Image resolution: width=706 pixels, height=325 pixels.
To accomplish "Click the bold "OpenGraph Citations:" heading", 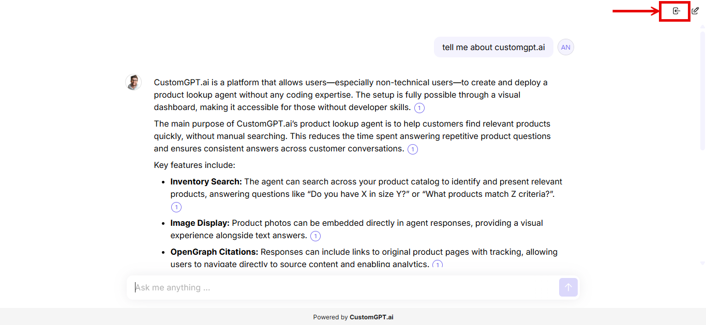I will point(215,252).
